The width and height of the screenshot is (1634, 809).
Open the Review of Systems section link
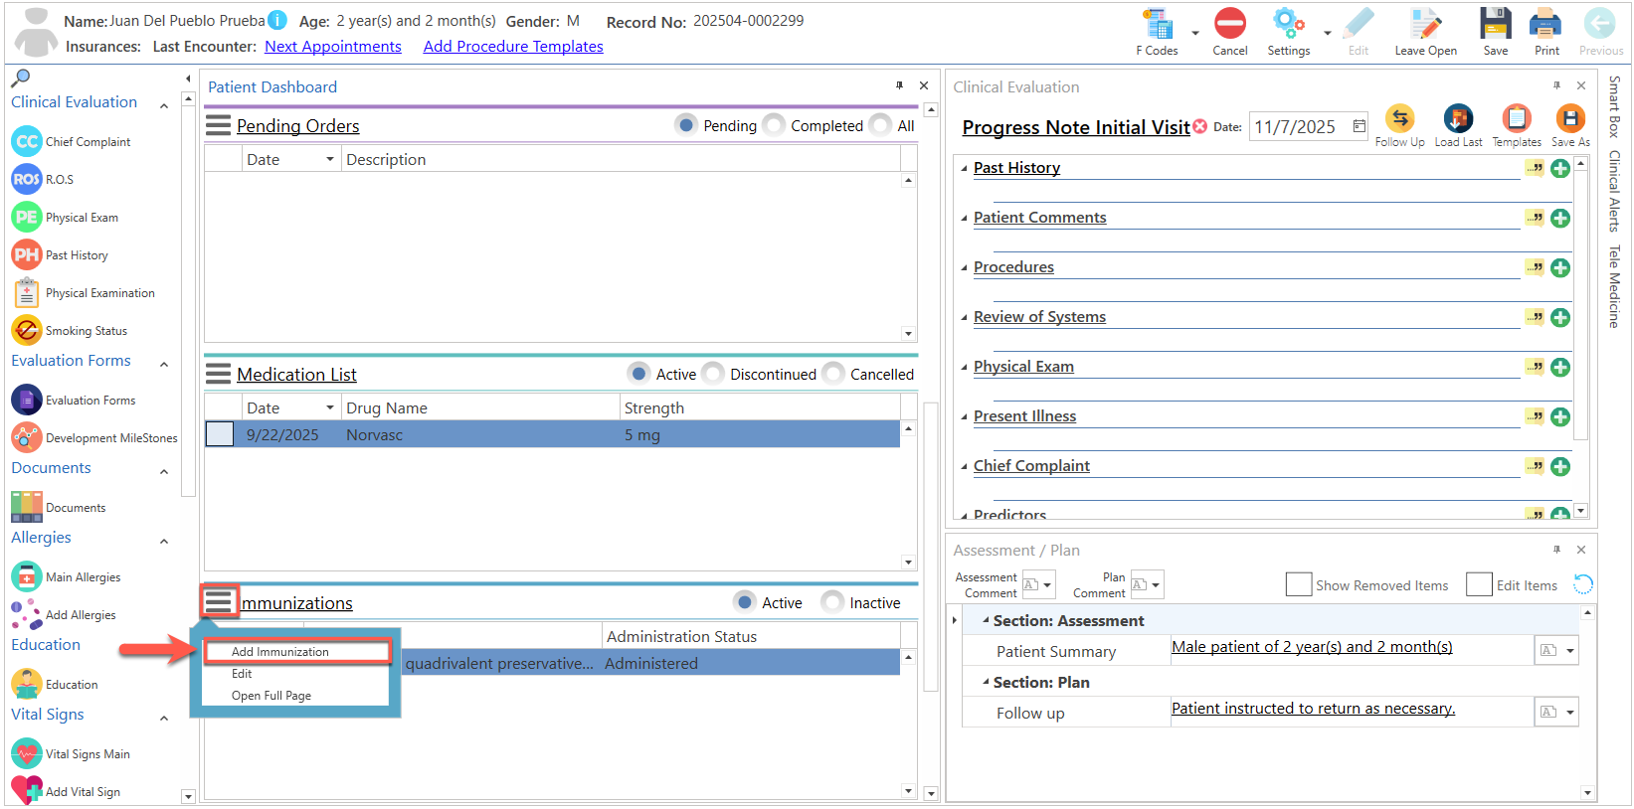(1039, 316)
